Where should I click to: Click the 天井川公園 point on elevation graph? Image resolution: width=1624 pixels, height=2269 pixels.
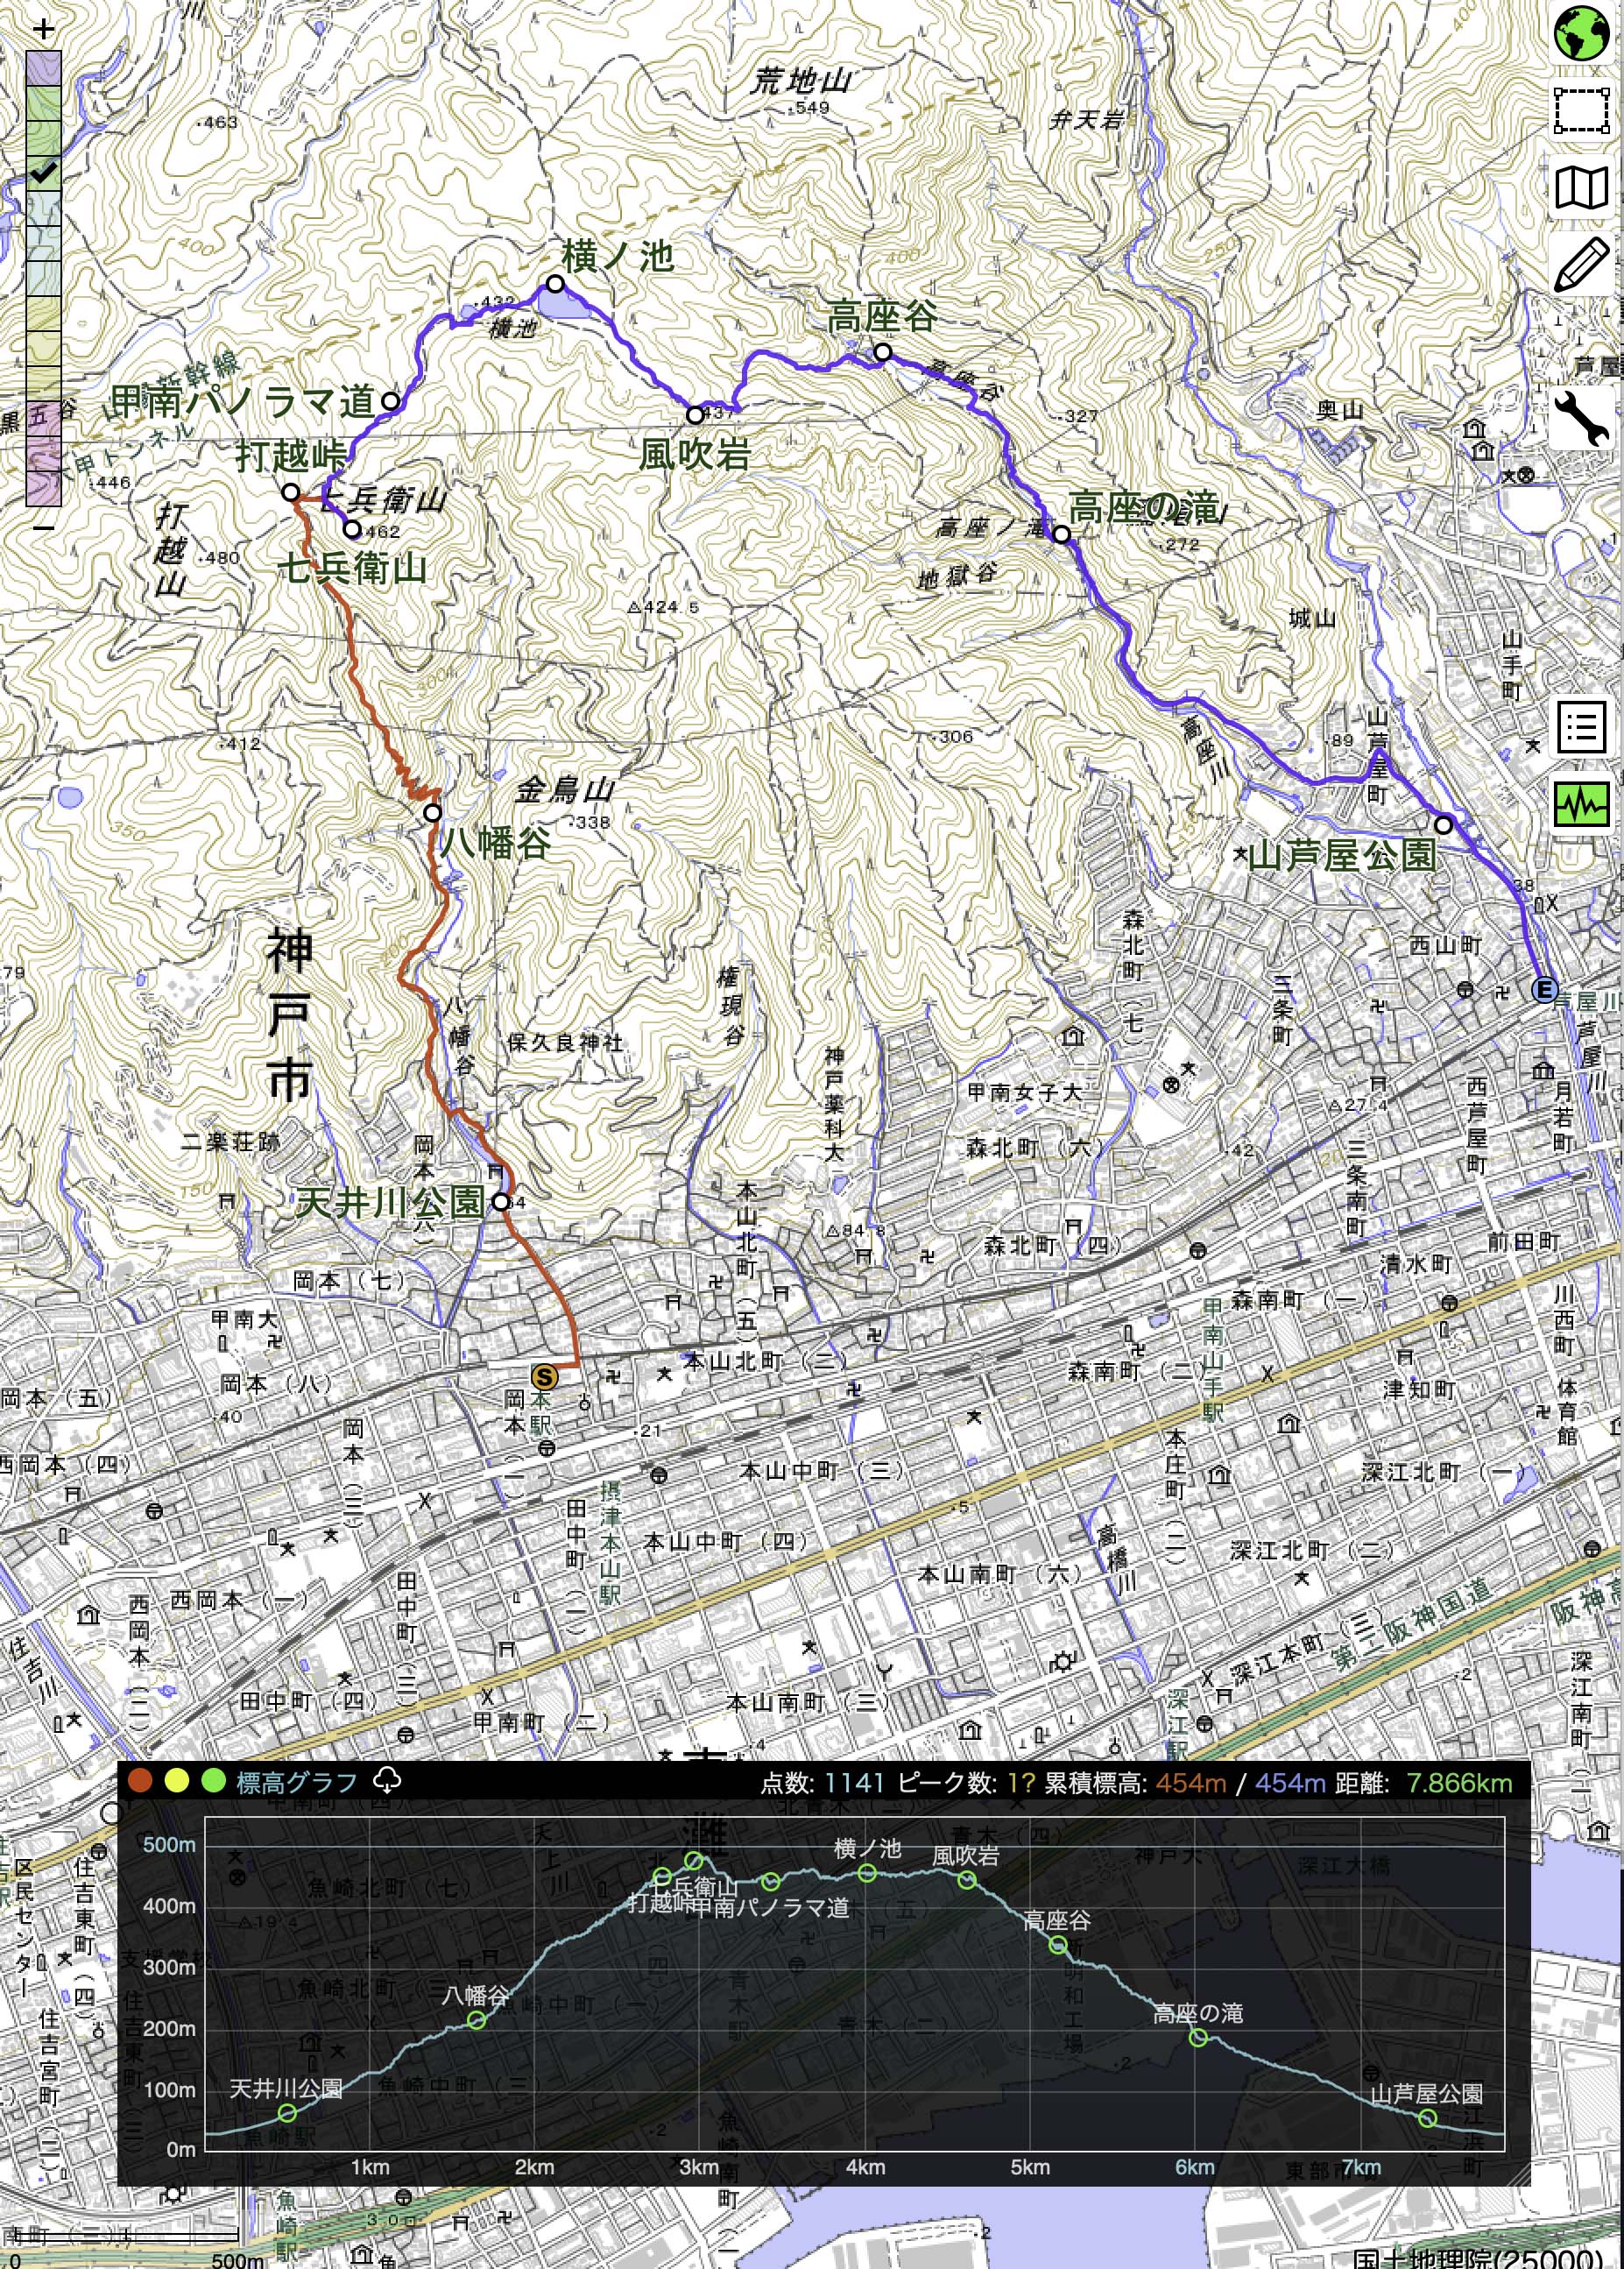click(x=288, y=2113)
